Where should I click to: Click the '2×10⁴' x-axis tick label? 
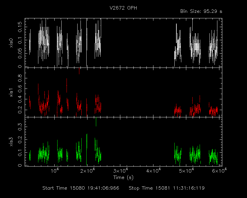87,171
